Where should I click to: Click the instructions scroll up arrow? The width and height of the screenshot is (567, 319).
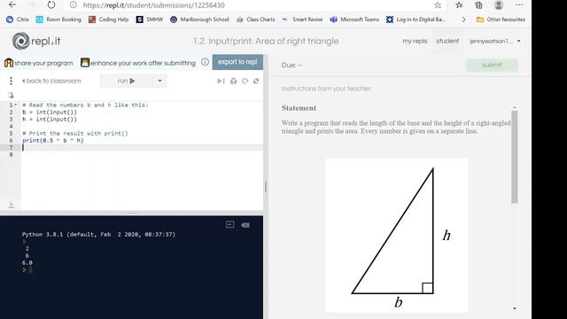[515, 108]
